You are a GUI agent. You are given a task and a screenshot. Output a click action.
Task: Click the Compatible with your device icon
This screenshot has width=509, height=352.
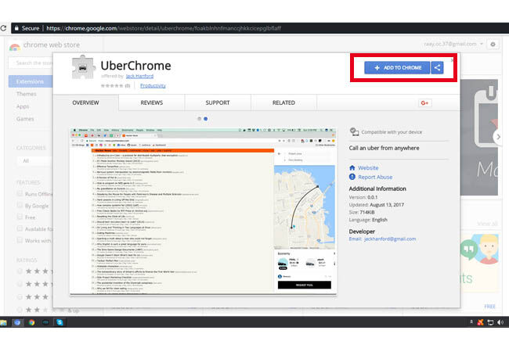pyautogui.click(x=354, y=132)
